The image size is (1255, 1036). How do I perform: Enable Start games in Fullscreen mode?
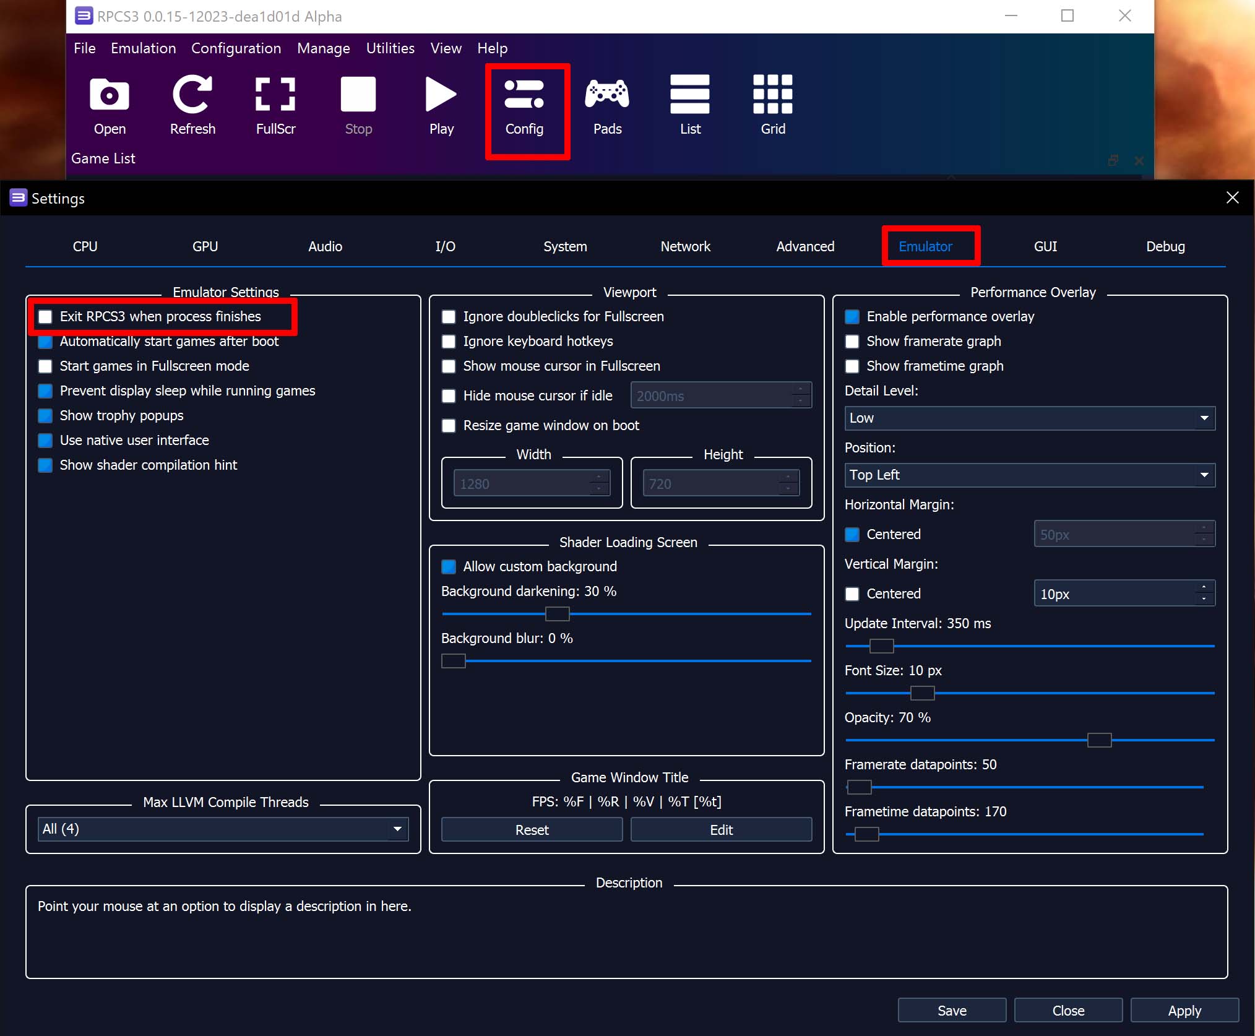[x=45, y=366]
